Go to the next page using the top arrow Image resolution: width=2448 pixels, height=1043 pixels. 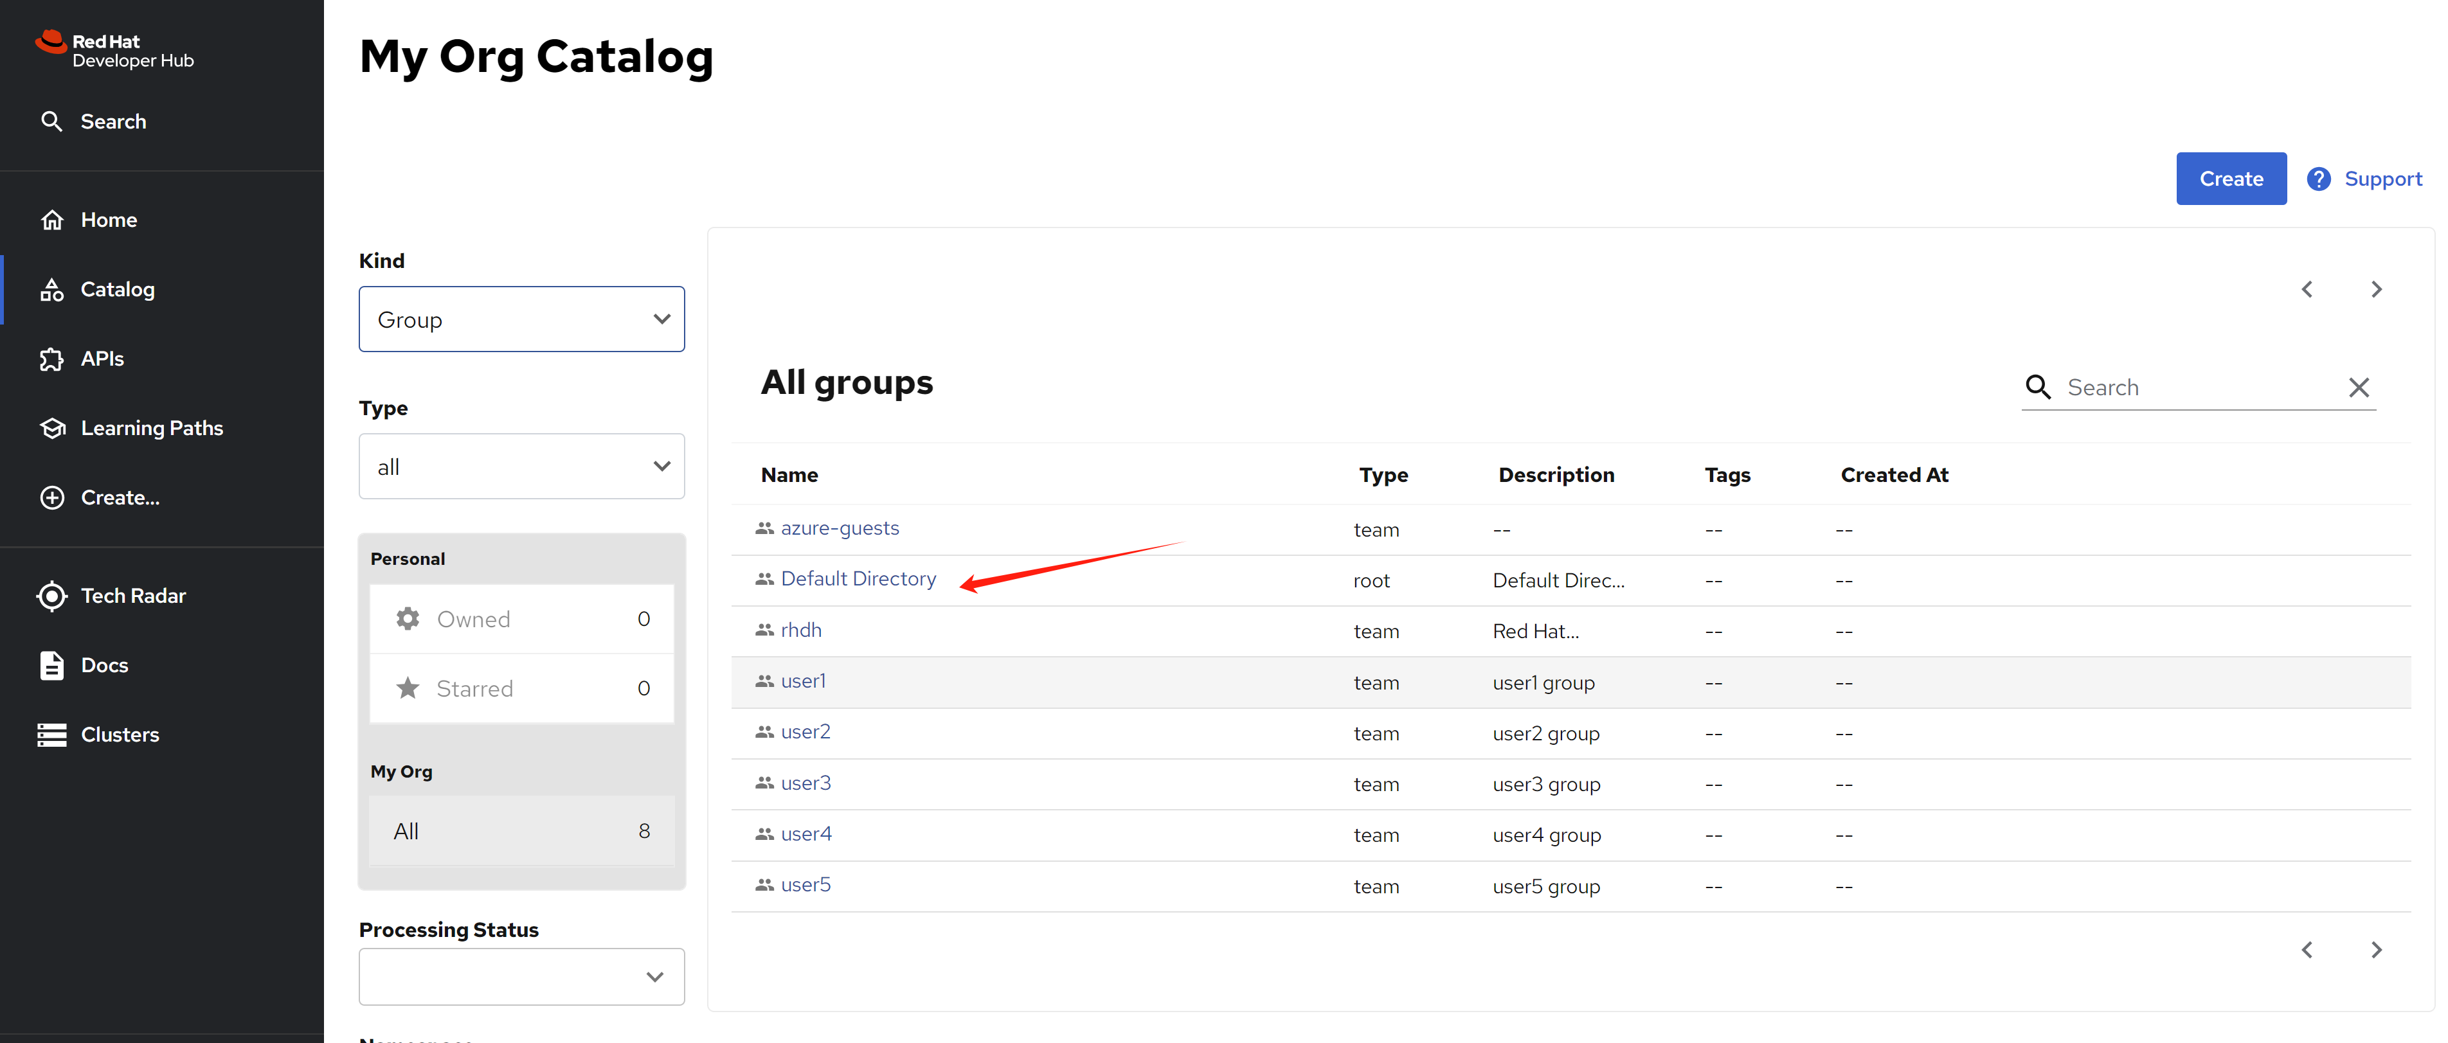[x=2376, y=290]
